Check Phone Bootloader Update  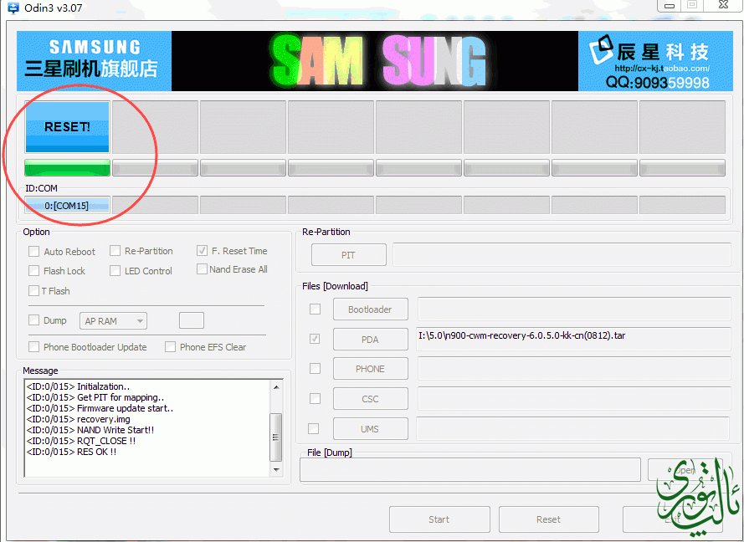tap(33, 346)
